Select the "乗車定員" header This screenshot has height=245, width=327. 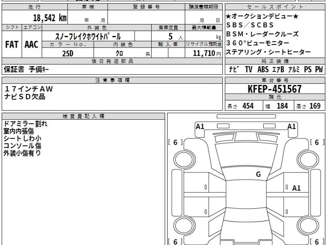coord(168,27)
